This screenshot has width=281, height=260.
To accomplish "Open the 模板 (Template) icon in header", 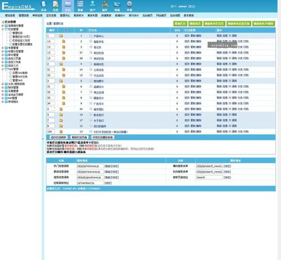I will 80,6.
